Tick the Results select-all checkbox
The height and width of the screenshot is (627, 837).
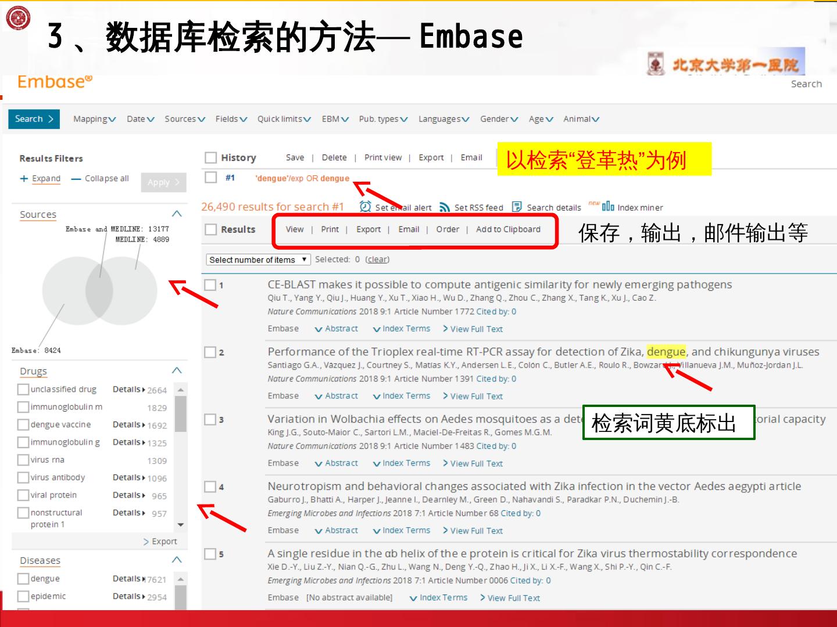click(x=210, y=230)
